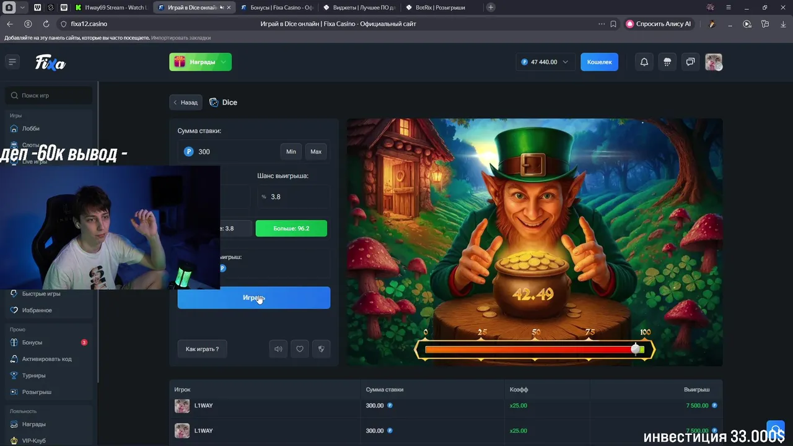Click the Бонусы badge showing 3
The image size is (793, 446).
[84, 343]
